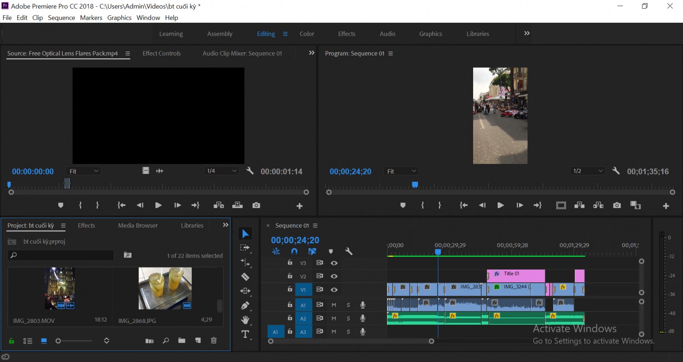Viewport: 683px width, 362px height.
Task: Switch Project panel to list view
Action: [28, 341]
